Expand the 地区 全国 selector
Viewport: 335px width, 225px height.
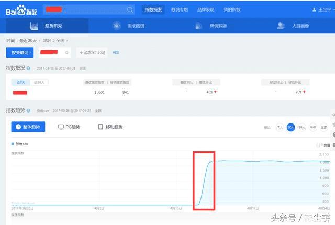point(55,41)
